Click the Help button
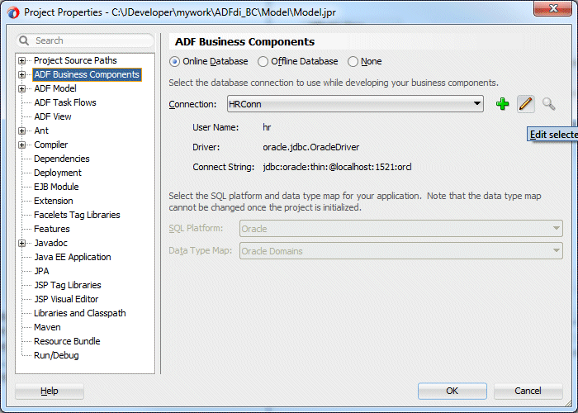 click(x=50, y=391)
